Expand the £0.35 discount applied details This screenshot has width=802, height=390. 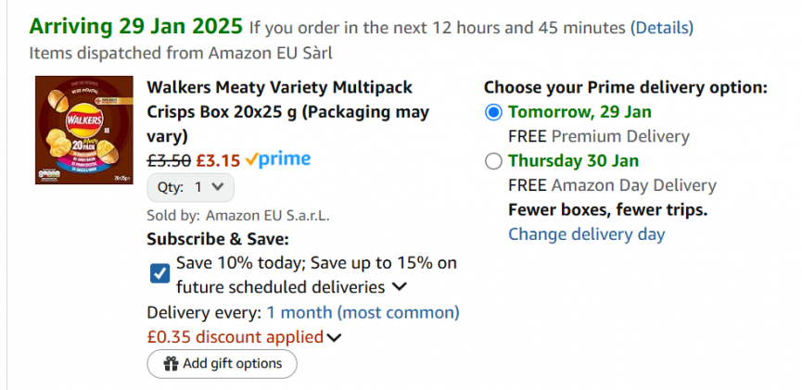tap(335, 337)
